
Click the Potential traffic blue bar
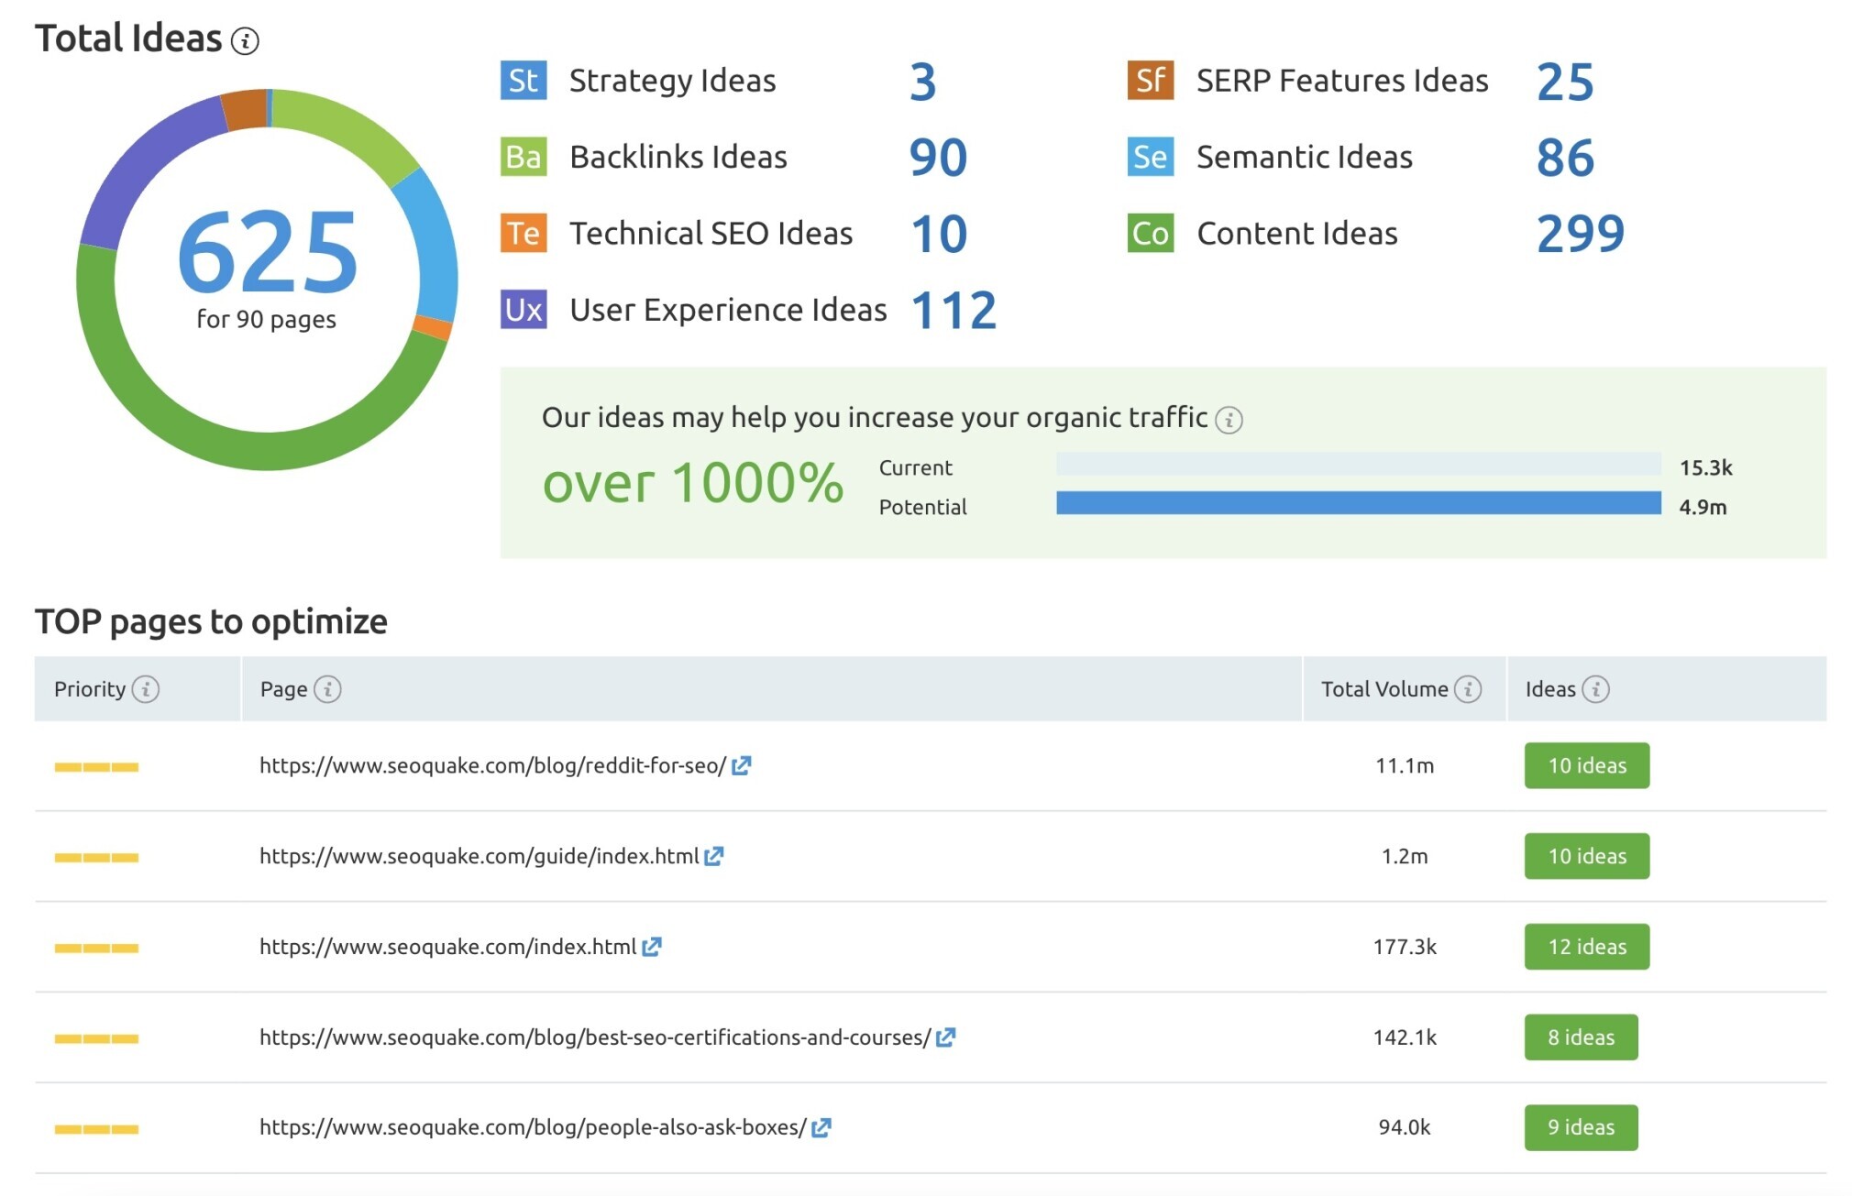pyautogui.click(x=1358, y=503)
